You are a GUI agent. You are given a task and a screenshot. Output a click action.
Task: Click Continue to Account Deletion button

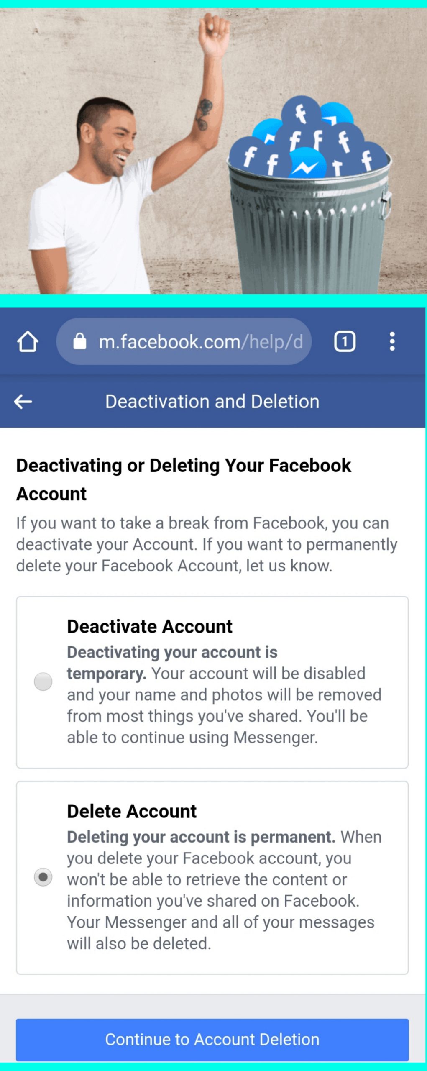(x=212, y=1040)
